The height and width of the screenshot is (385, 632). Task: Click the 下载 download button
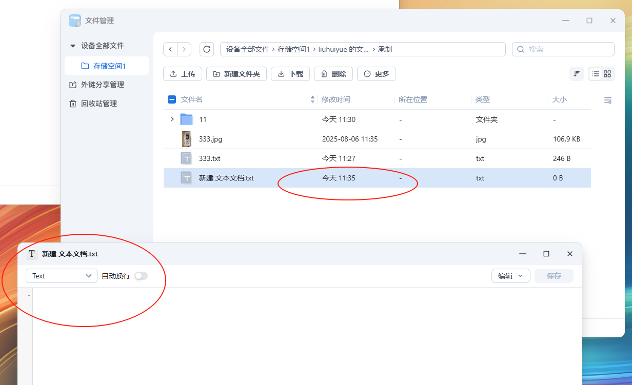point(290,74)
